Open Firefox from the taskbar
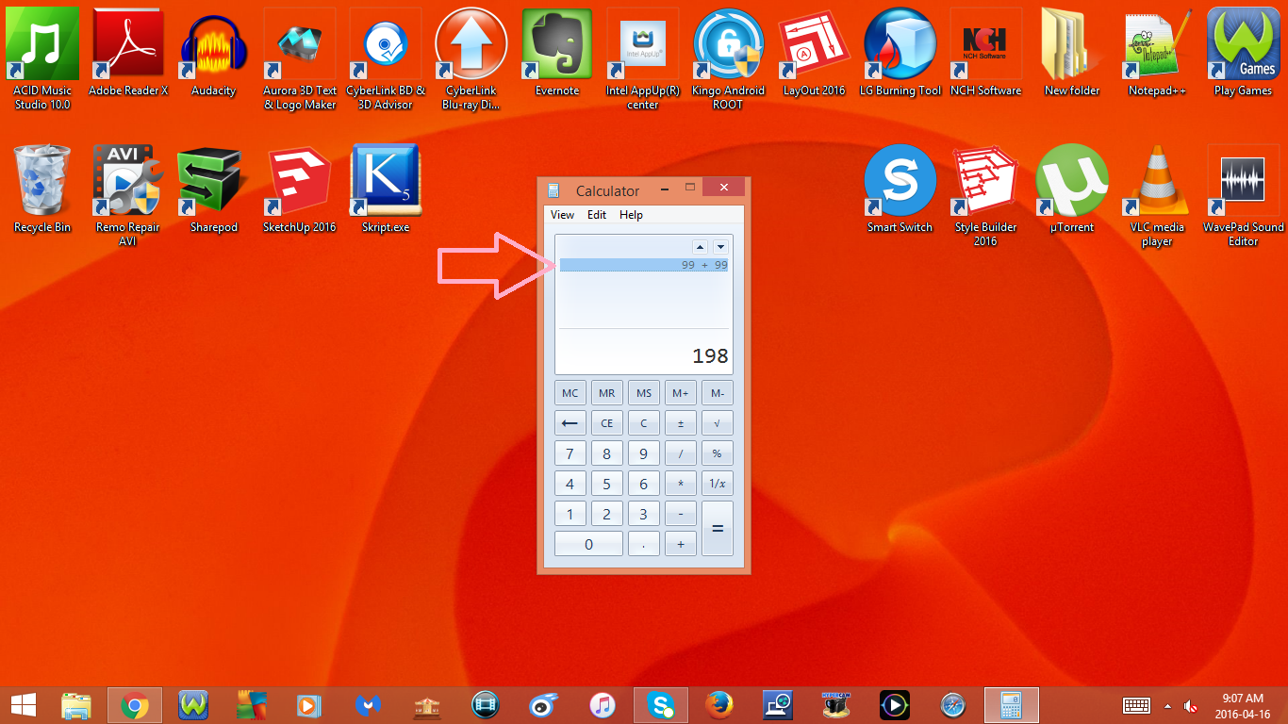The height and width of the screenshot is (724, 1288). point(718,704)
